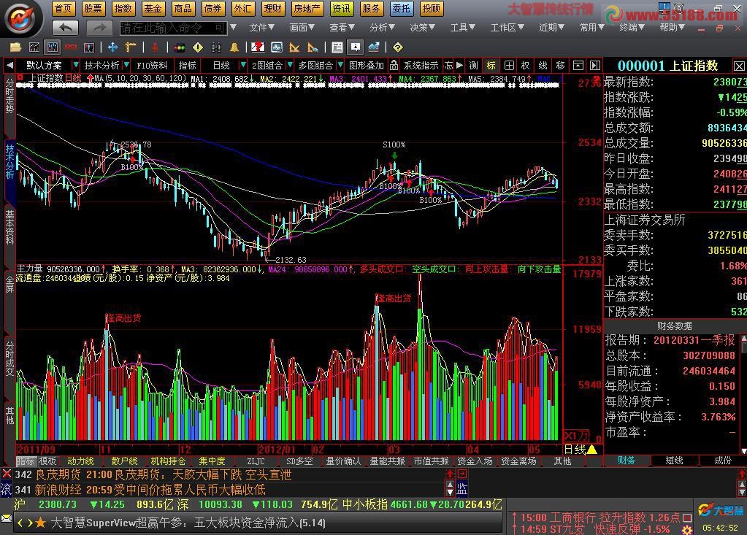Select the 资金入场 indicator tab
The image size is (747, 535).
click(x=475, y=461)
